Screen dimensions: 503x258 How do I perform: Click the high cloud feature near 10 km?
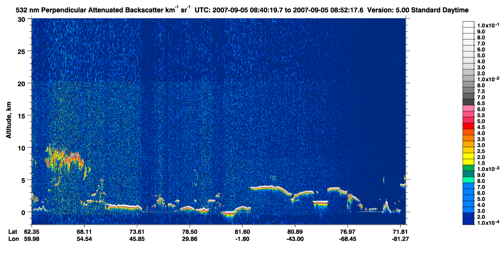(67, 159)
